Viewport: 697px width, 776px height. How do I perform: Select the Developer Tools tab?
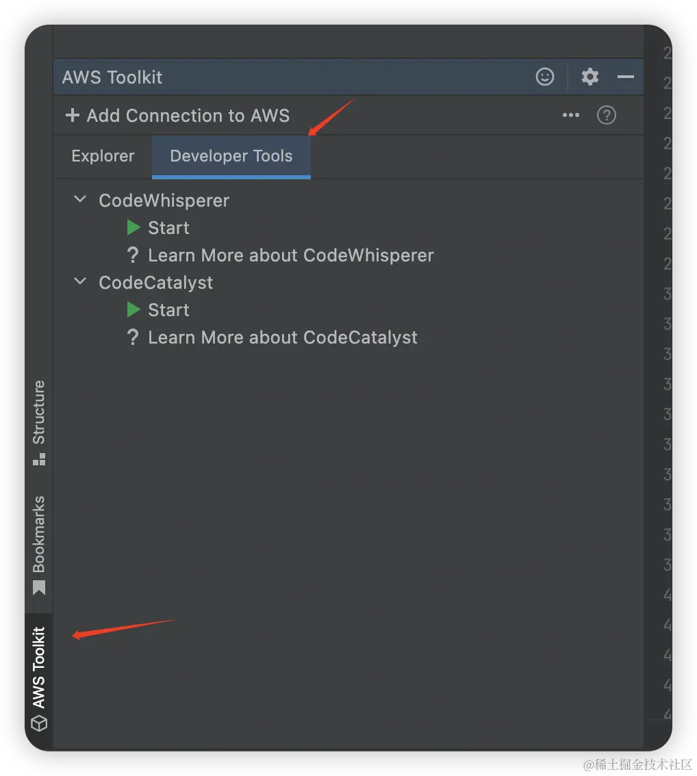tap(231, 156)
